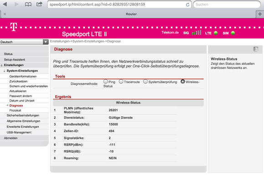Select the Ping diagnosis method
This screenshot has height=176, width=264.
coord(106,82)
